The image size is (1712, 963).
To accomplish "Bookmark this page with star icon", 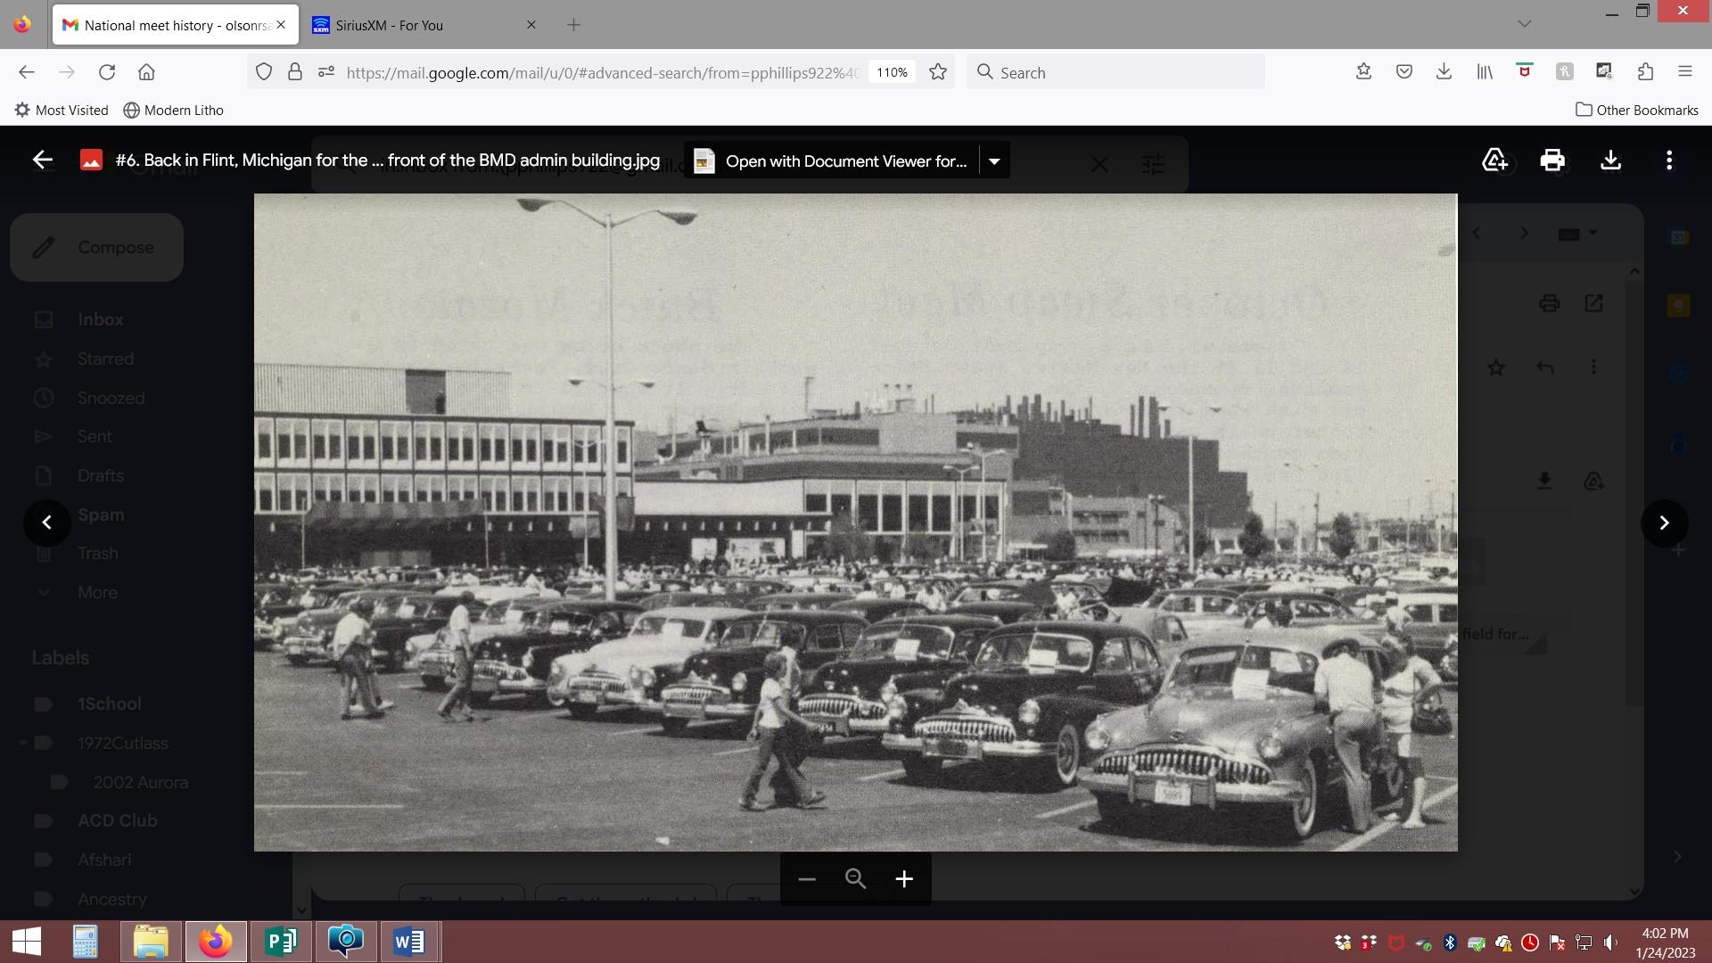I will [x=937, y=72].
